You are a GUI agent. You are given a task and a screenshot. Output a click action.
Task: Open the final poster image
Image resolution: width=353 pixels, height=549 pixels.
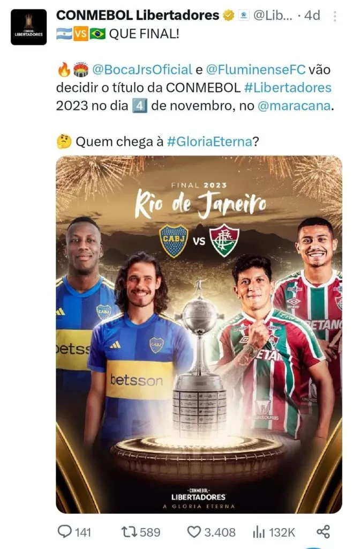coord(199,335)
